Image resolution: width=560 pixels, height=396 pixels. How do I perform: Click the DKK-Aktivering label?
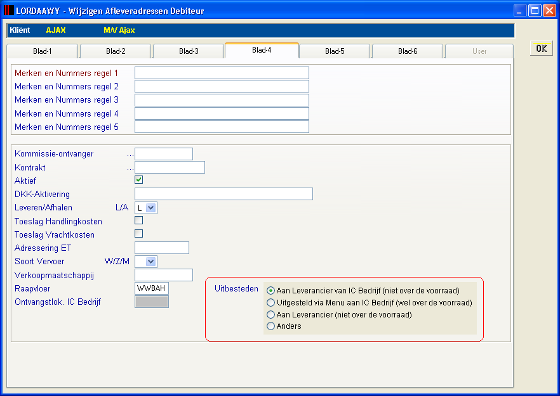42,195
